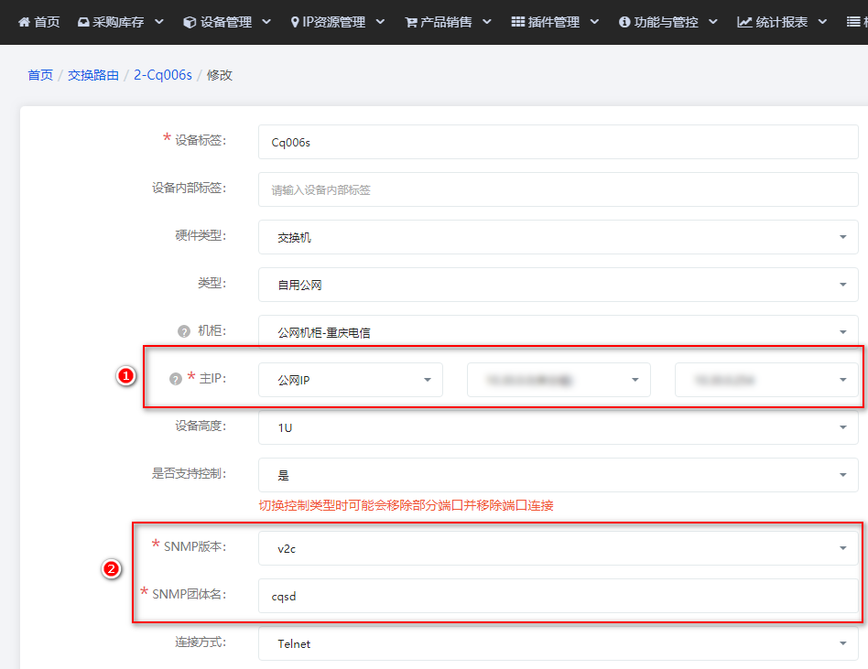
Task: Open the IP资源管理 menu
Action: 338,22
